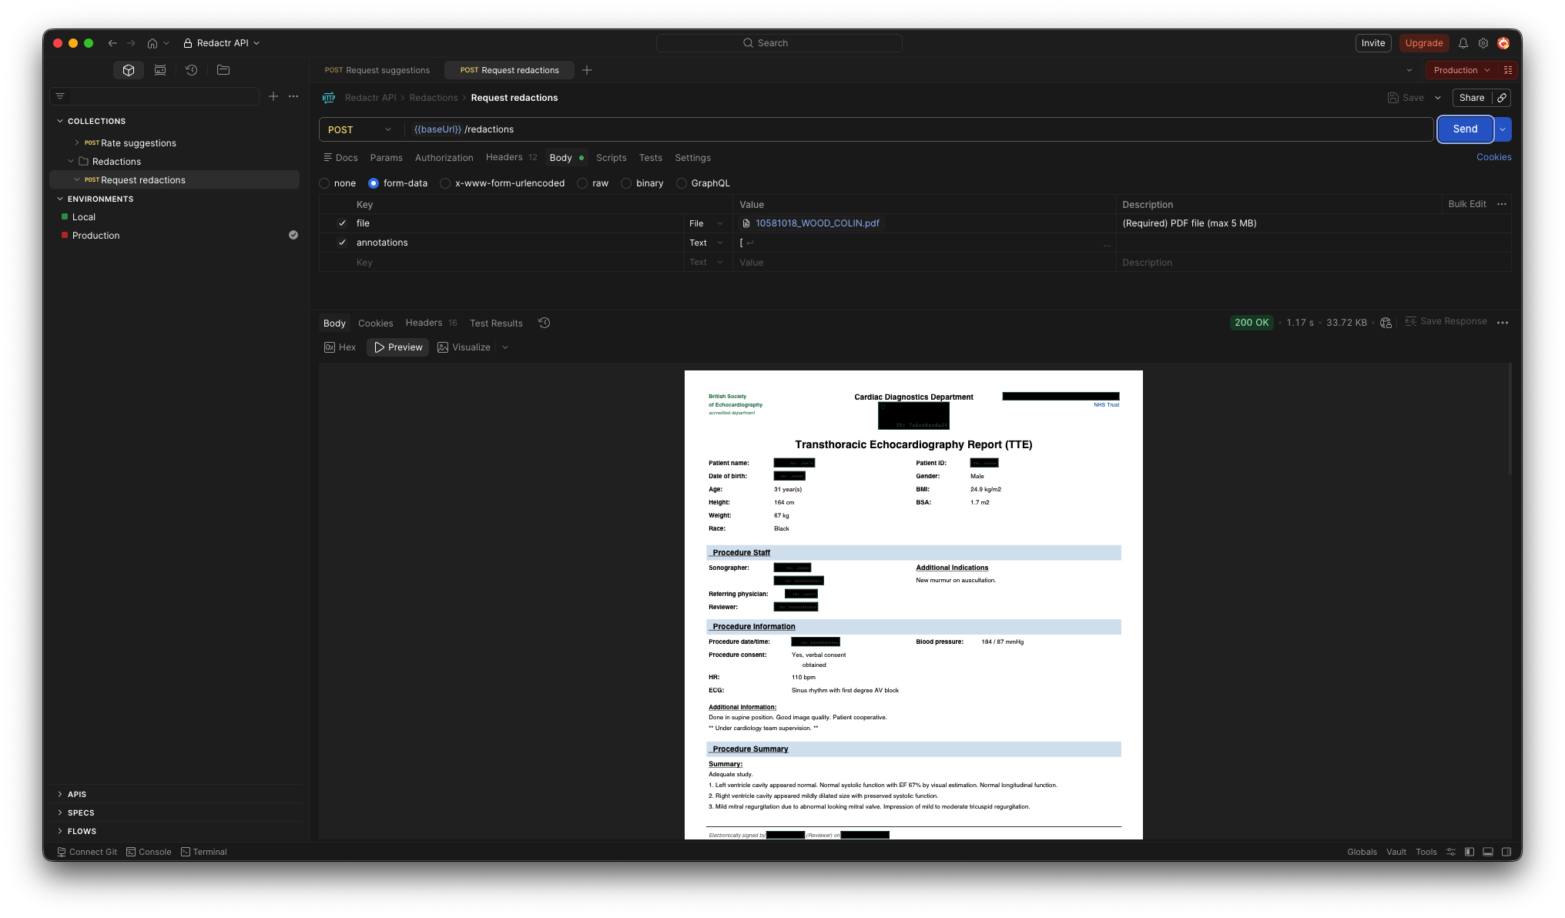Open the Terminal in the status bar

pos(204,852)
